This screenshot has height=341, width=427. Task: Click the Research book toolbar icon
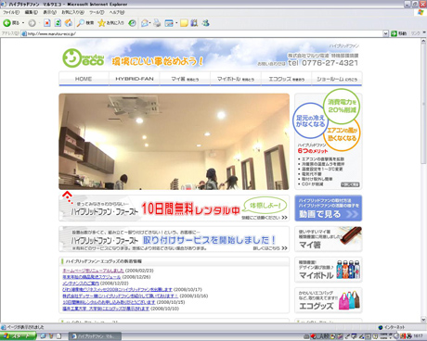(194, 23)
